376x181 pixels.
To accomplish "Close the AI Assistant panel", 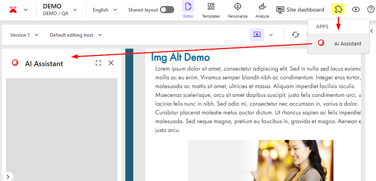I will pos(111,63).
